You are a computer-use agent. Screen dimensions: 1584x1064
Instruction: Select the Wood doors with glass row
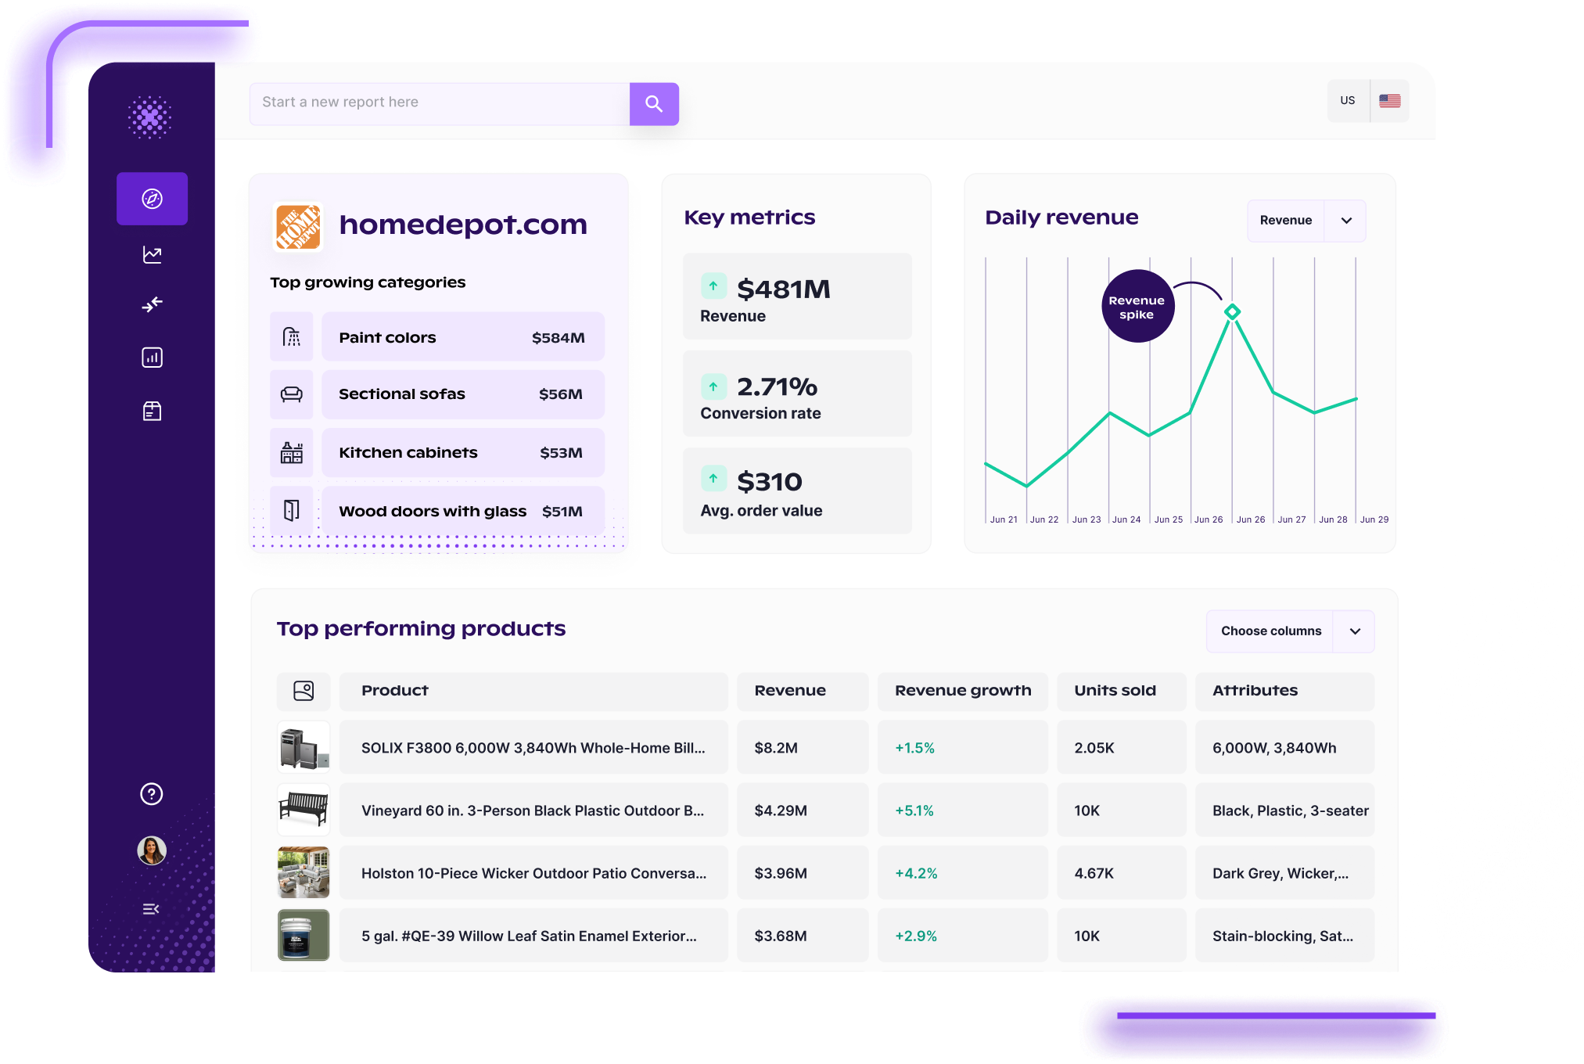pyautogui.click(x=463, y=511)
